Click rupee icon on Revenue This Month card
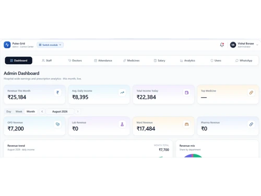Screen dimensions: 261x196 57,93
